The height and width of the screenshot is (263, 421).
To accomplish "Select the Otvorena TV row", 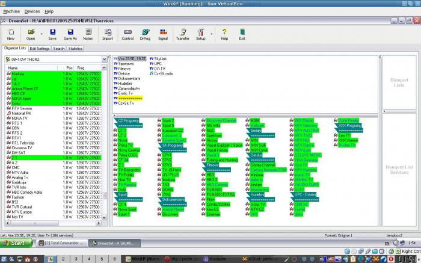I will point(54,148).
